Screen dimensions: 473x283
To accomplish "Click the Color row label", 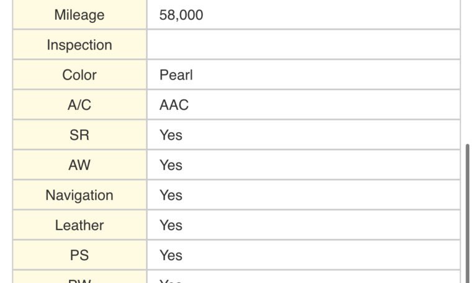I will tap(79, 75).
